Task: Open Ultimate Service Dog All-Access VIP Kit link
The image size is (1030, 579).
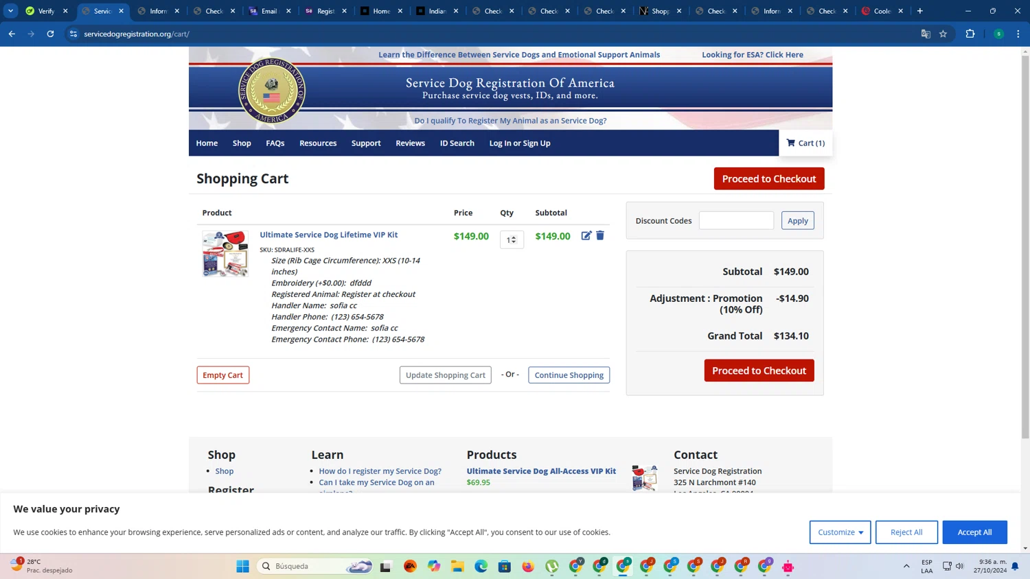Action: [x=541, y=471]
